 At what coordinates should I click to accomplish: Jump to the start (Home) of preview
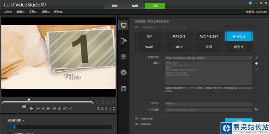[x=38, y=109]
